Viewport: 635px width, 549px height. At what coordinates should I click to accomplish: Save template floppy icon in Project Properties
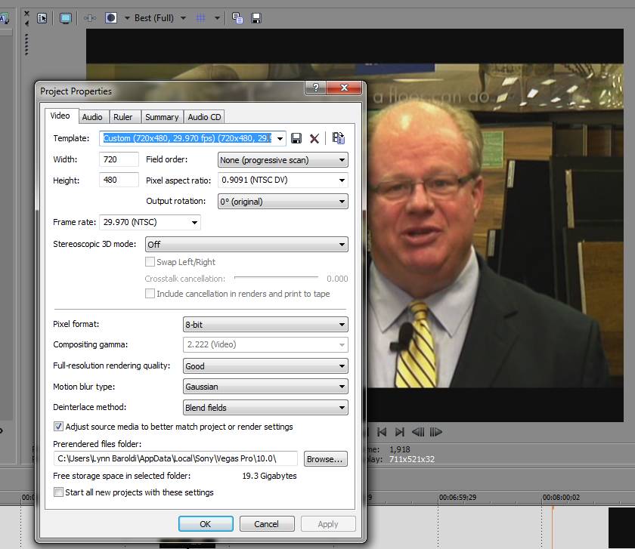point(296,138)
